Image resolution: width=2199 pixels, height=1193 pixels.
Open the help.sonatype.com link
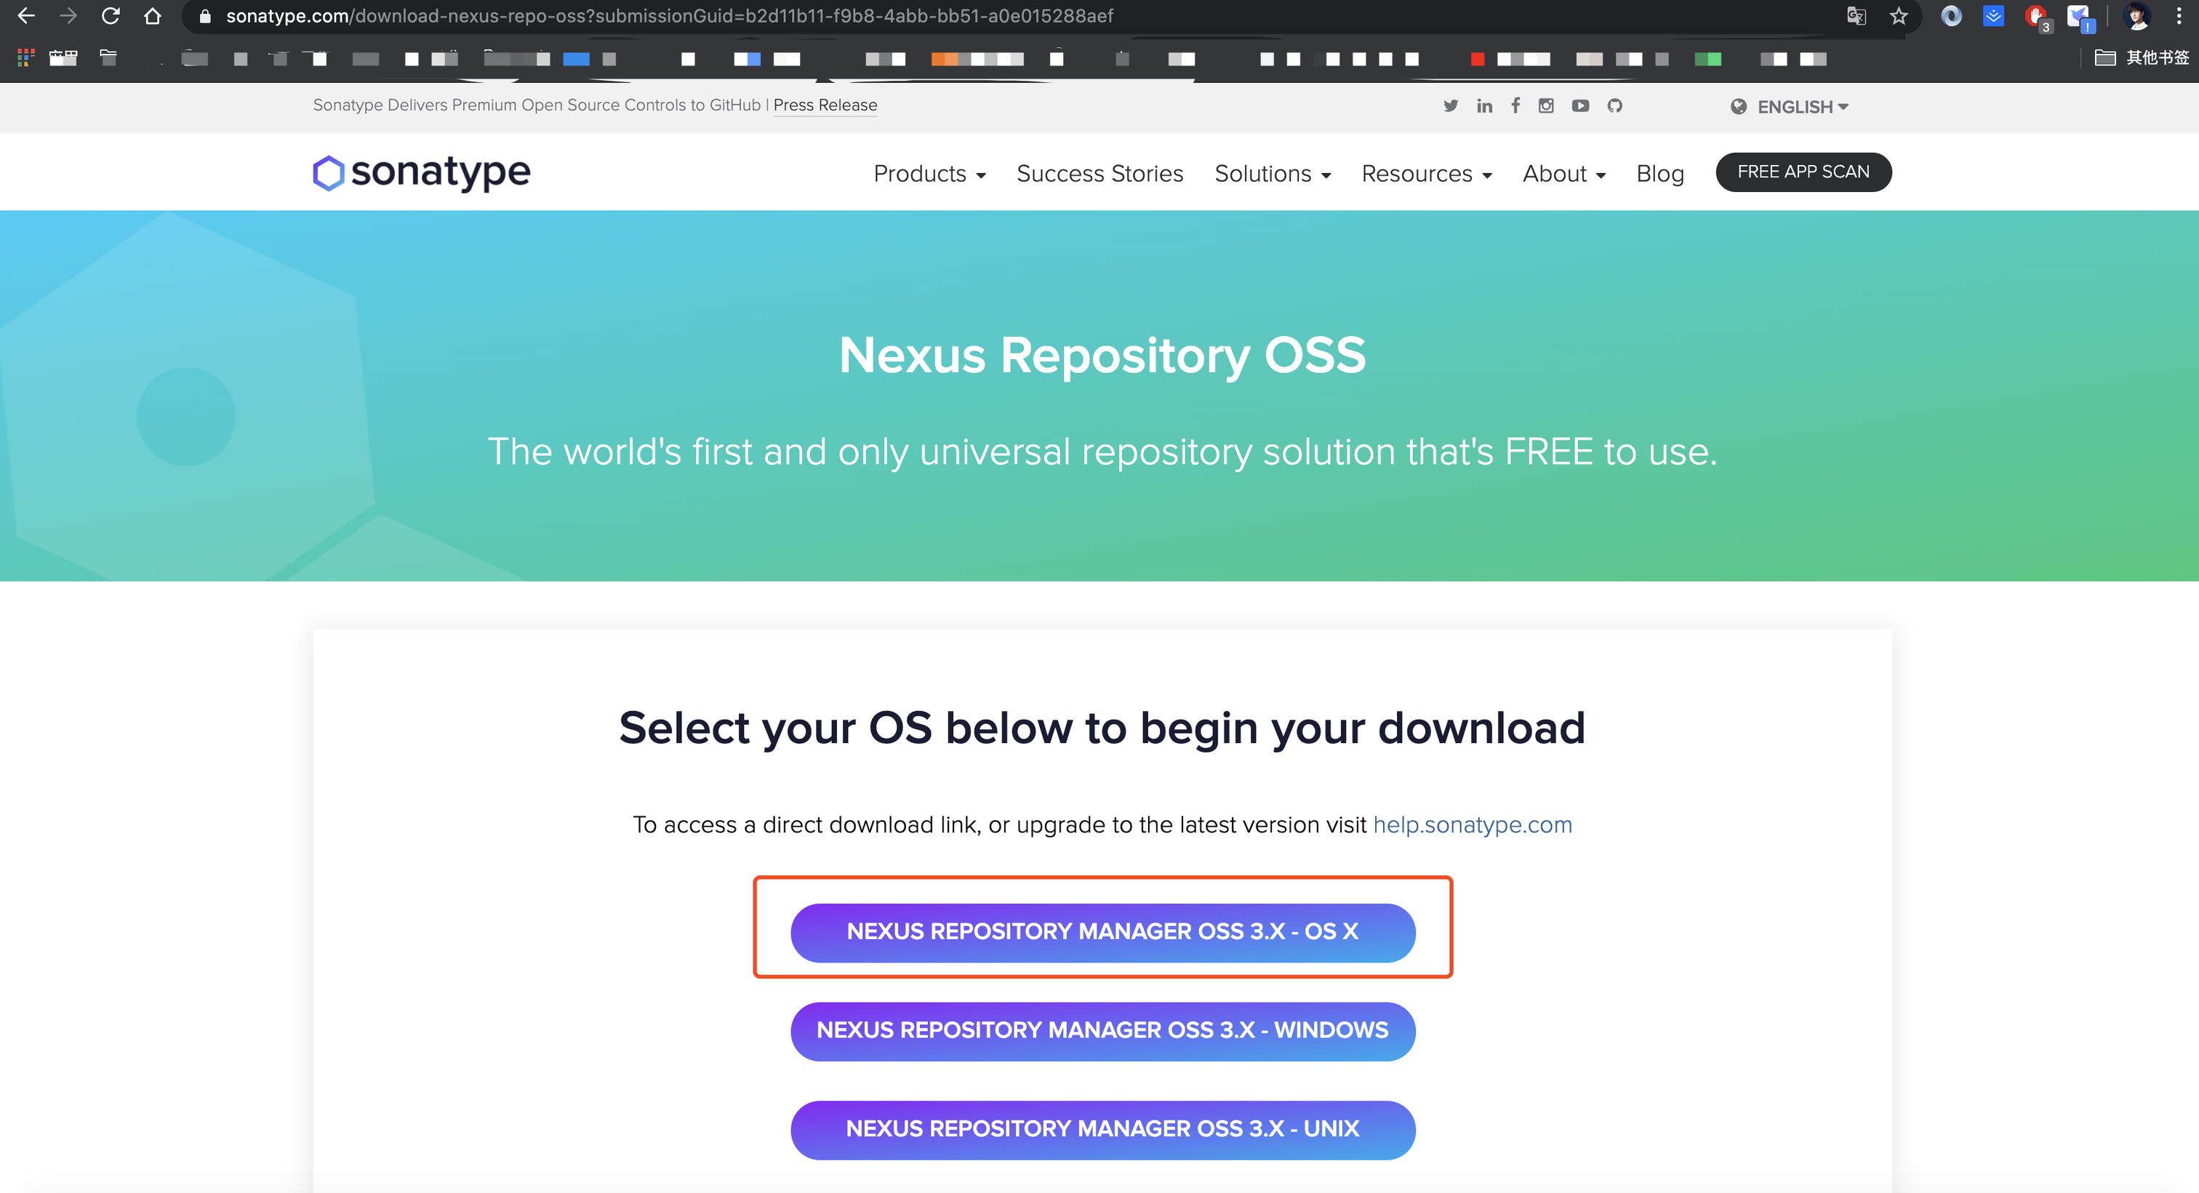pos(1472,824)
